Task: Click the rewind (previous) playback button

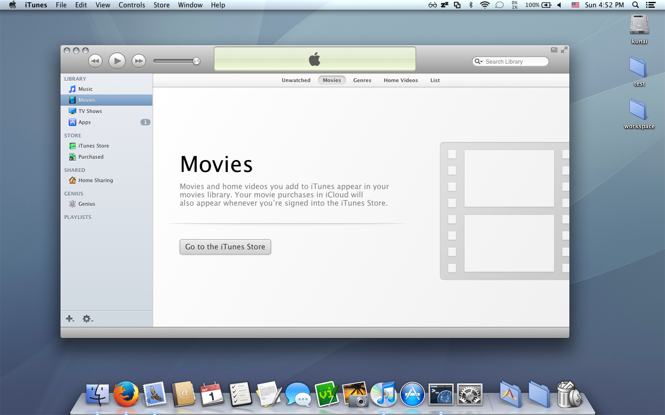Action: [x=95, y=61]
